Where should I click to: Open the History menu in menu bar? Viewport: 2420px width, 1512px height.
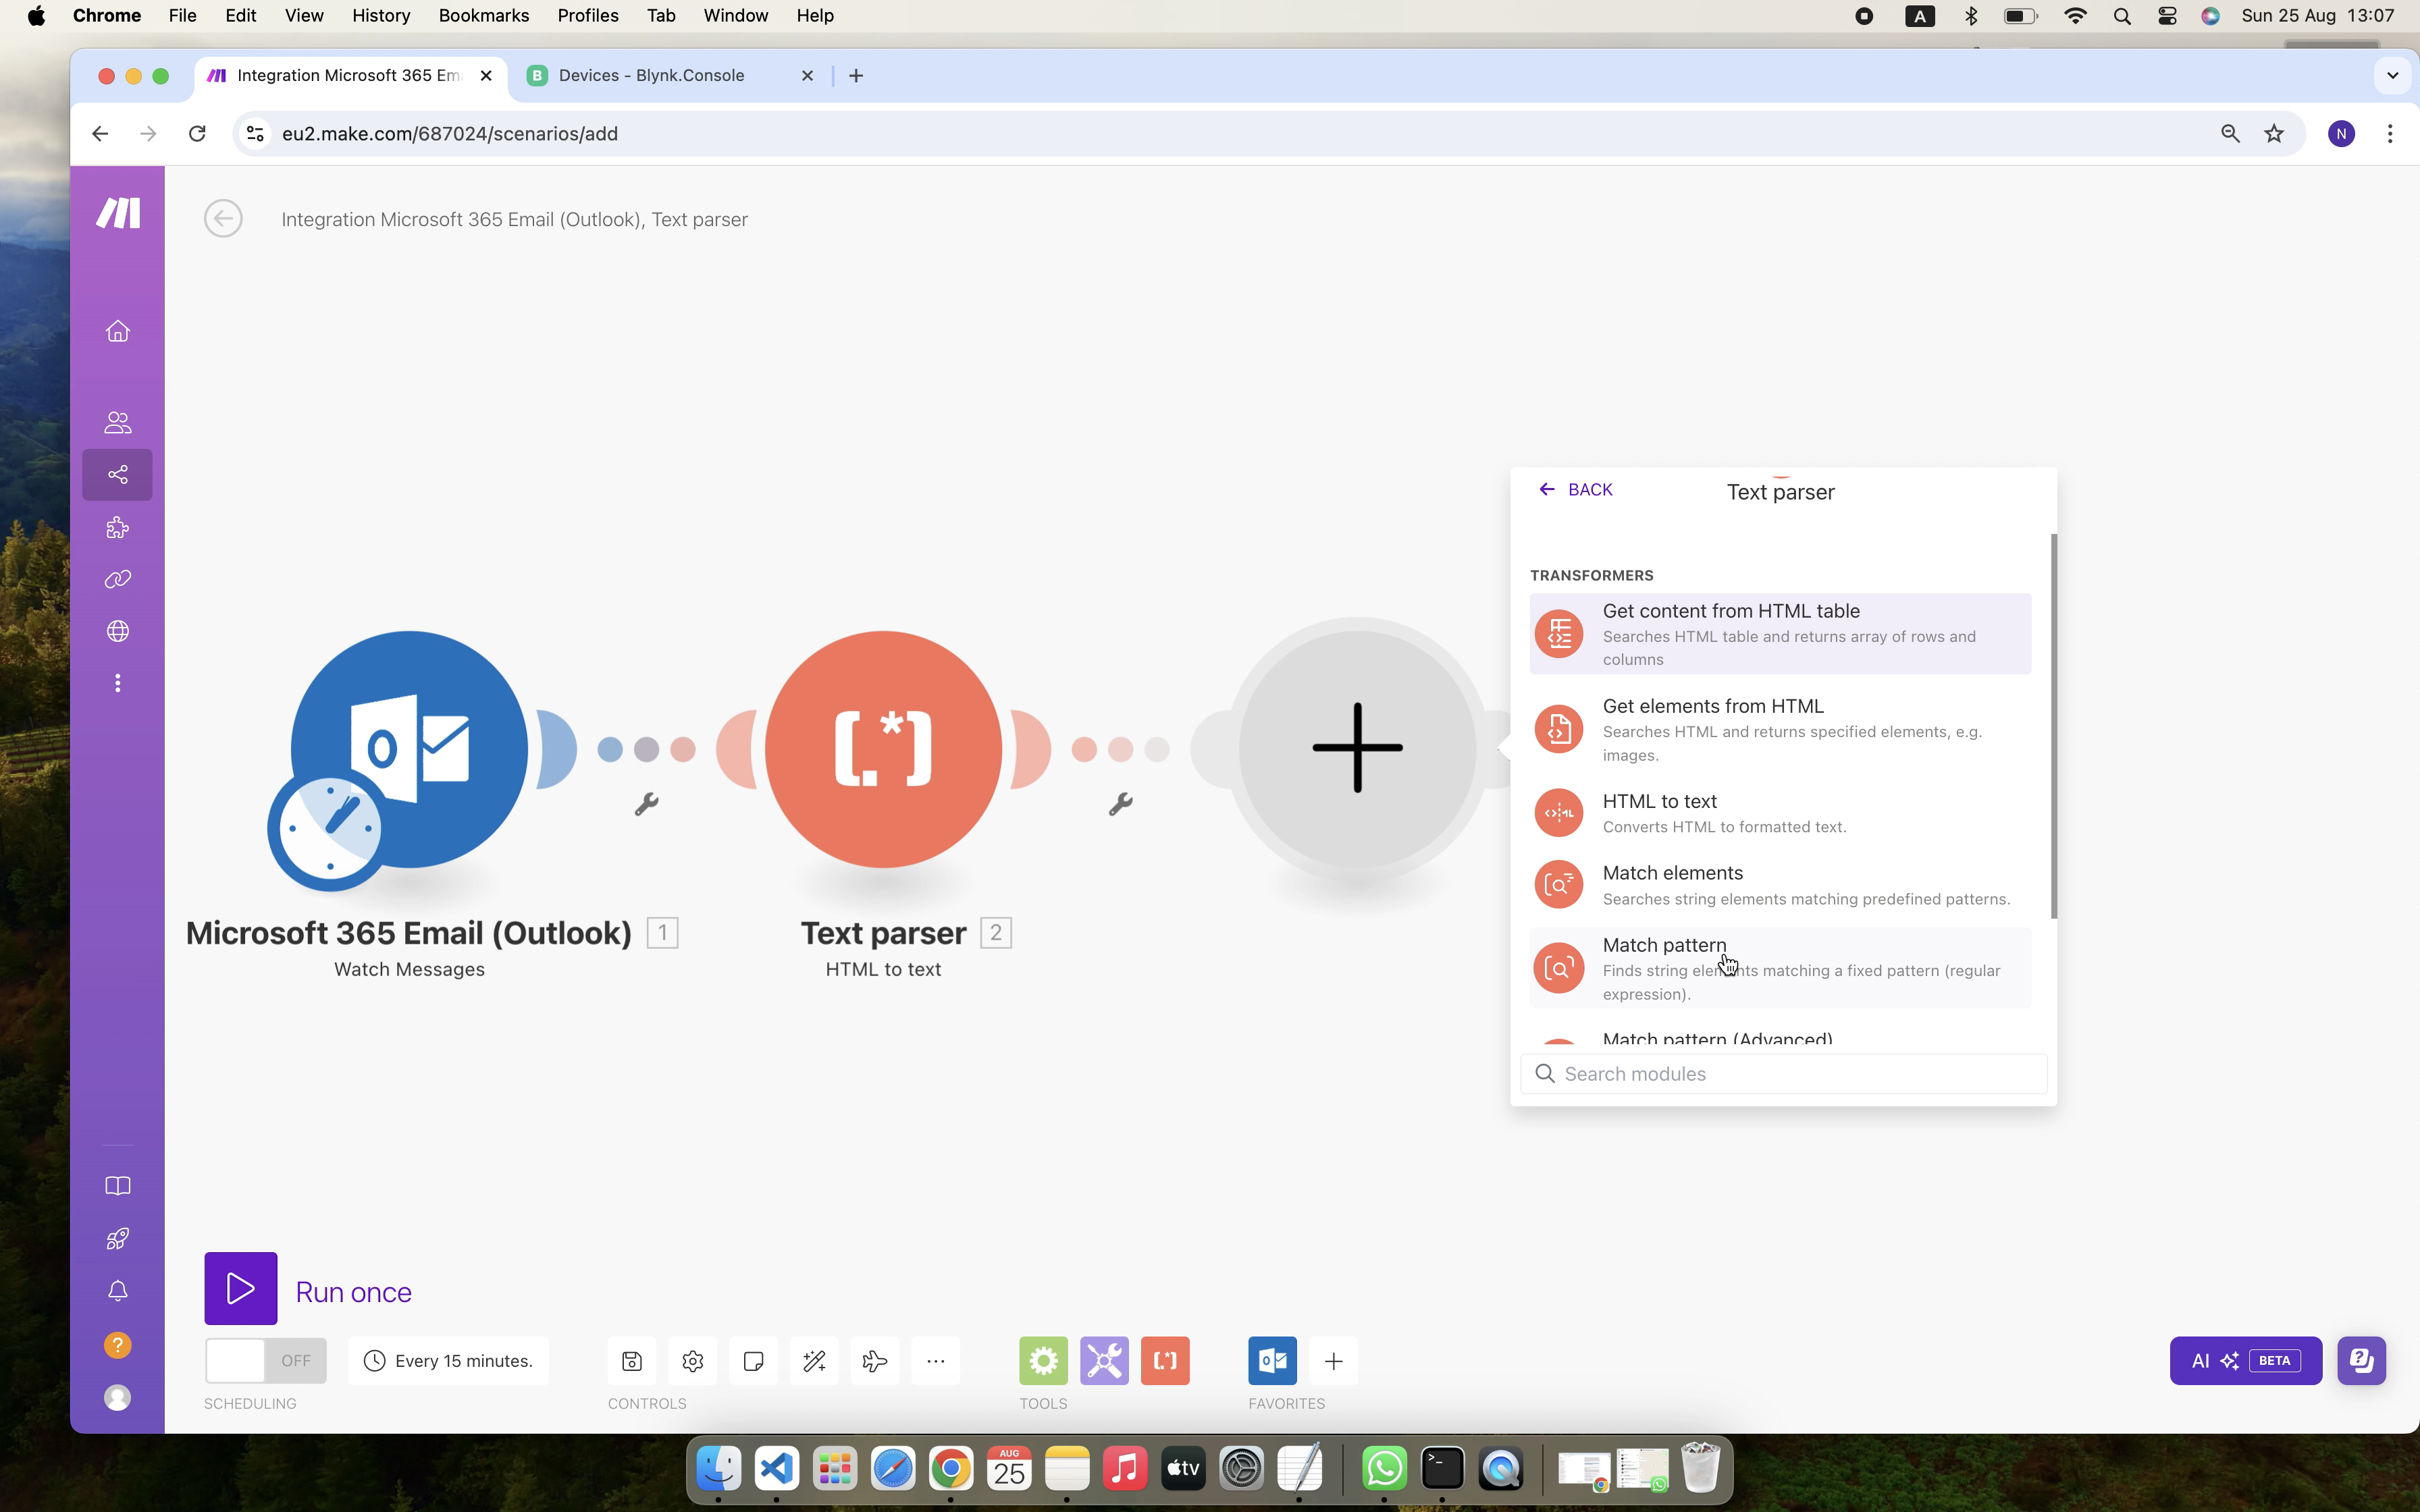point(381,16)
